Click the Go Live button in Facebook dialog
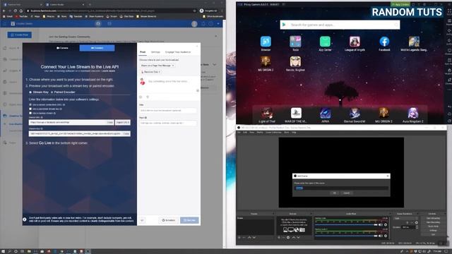Screen dimensions: 452x254 tap(189, 220)
